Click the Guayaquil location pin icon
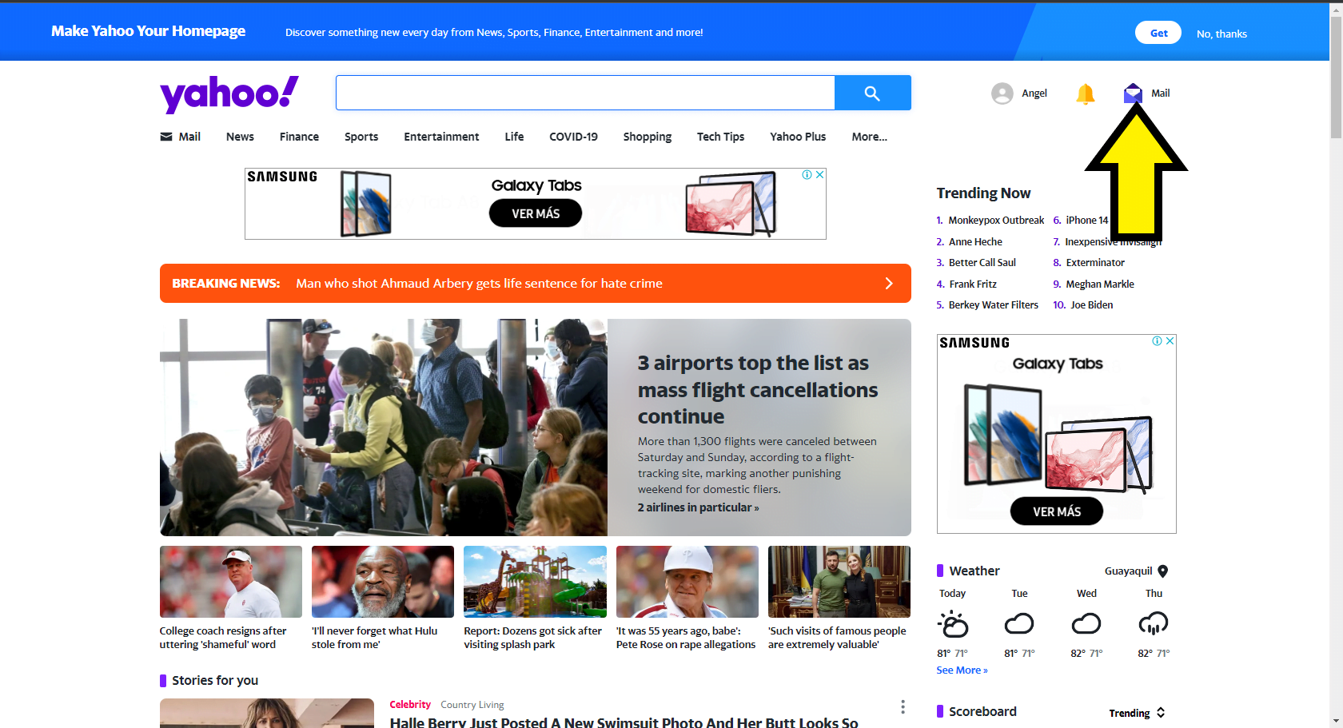 tap(1163, 571)
